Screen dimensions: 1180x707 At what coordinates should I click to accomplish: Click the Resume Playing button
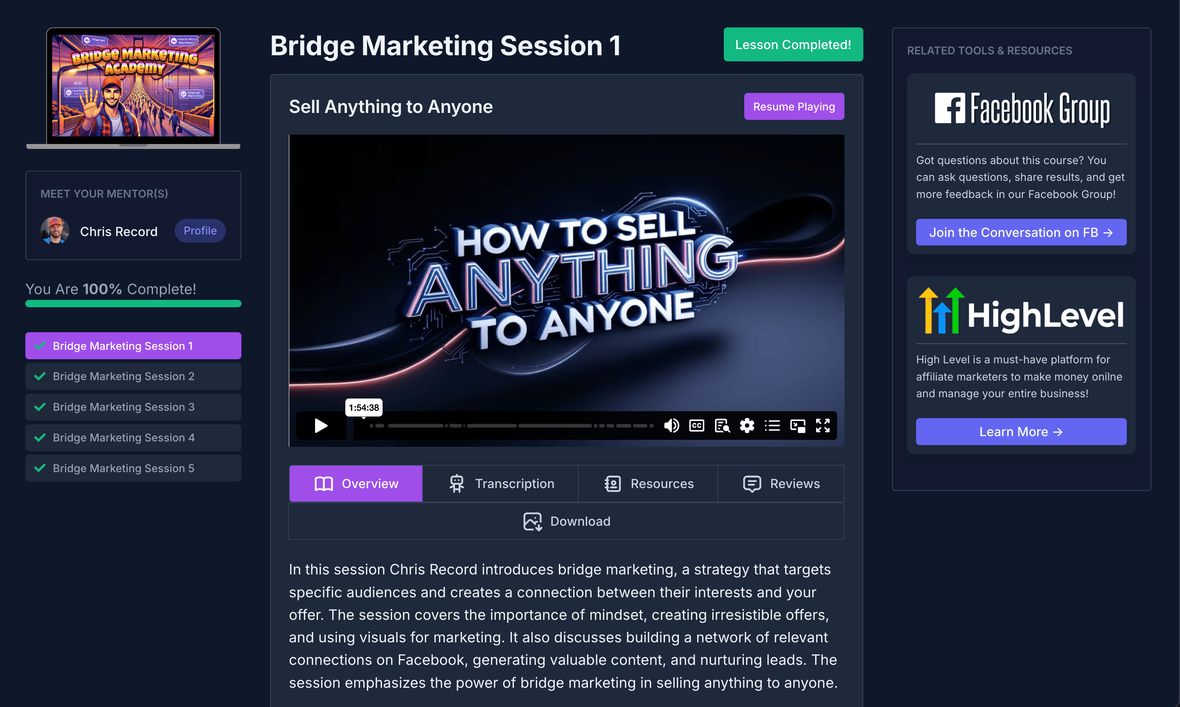[794, 106]
